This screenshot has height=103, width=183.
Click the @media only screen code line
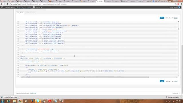[x=39, y=49]
